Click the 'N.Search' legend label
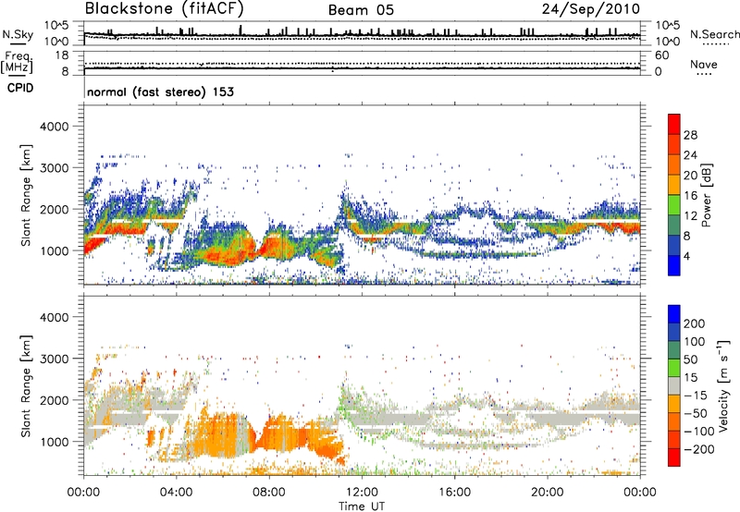 715,34
